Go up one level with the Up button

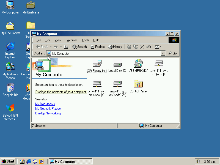click(x=66, y=47)
